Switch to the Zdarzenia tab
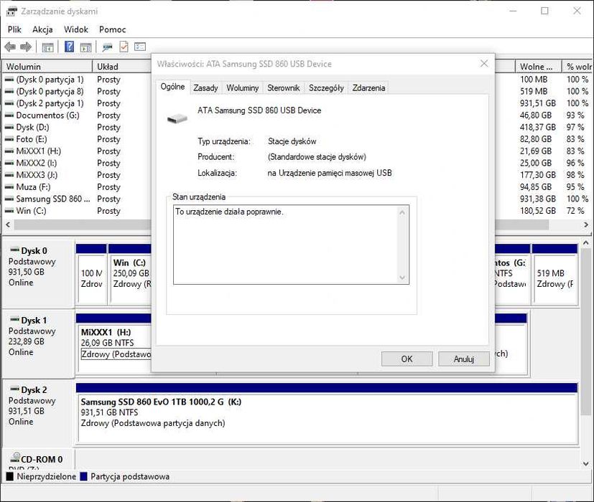 pyautogui.click(x=368, y=87)
